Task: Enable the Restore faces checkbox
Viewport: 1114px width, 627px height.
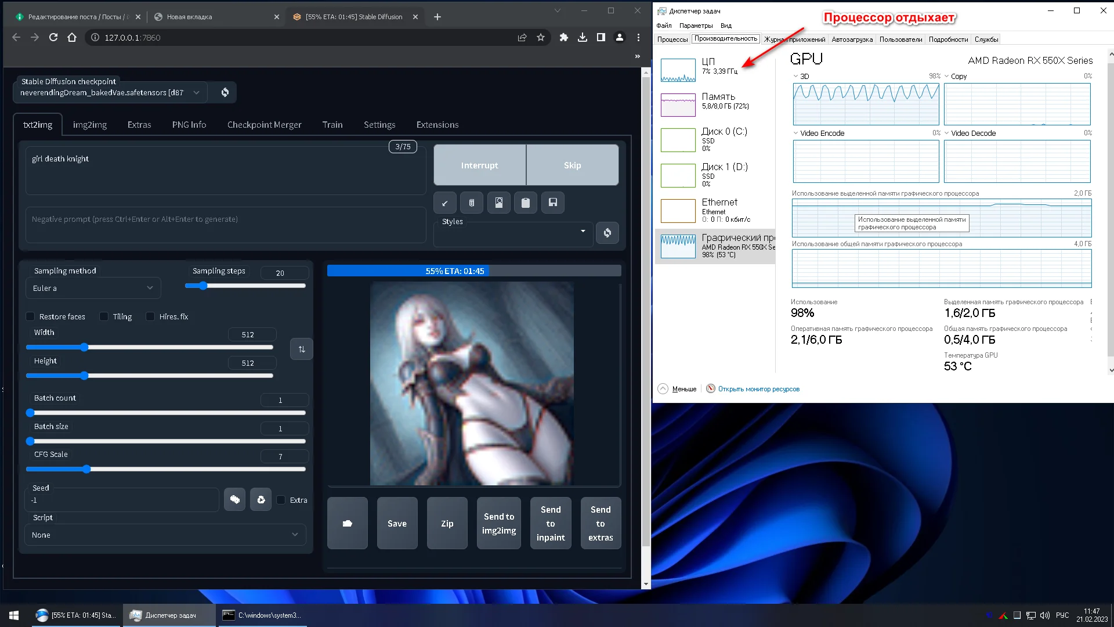Action: pos(30,316)
